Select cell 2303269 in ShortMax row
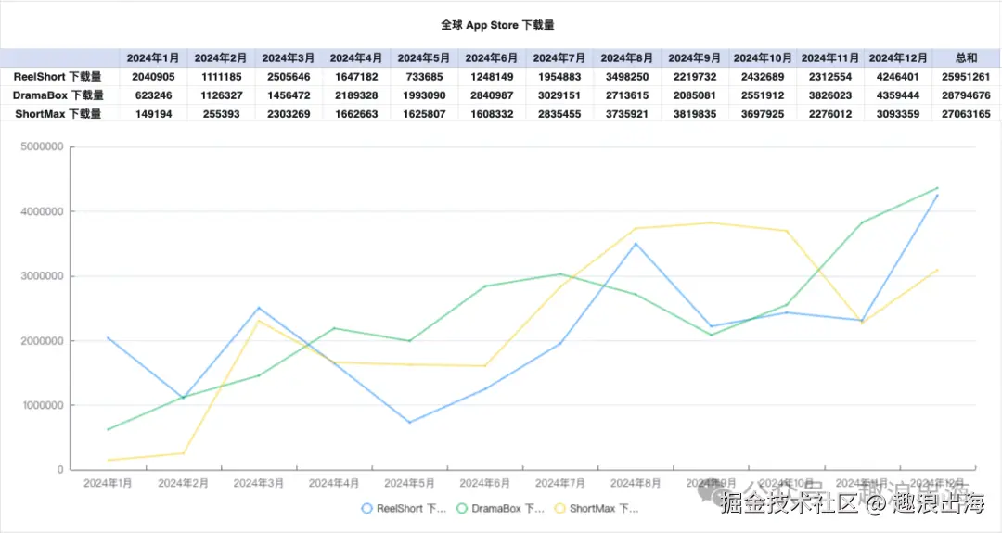 pyautogui.click(x=289, y=114)
